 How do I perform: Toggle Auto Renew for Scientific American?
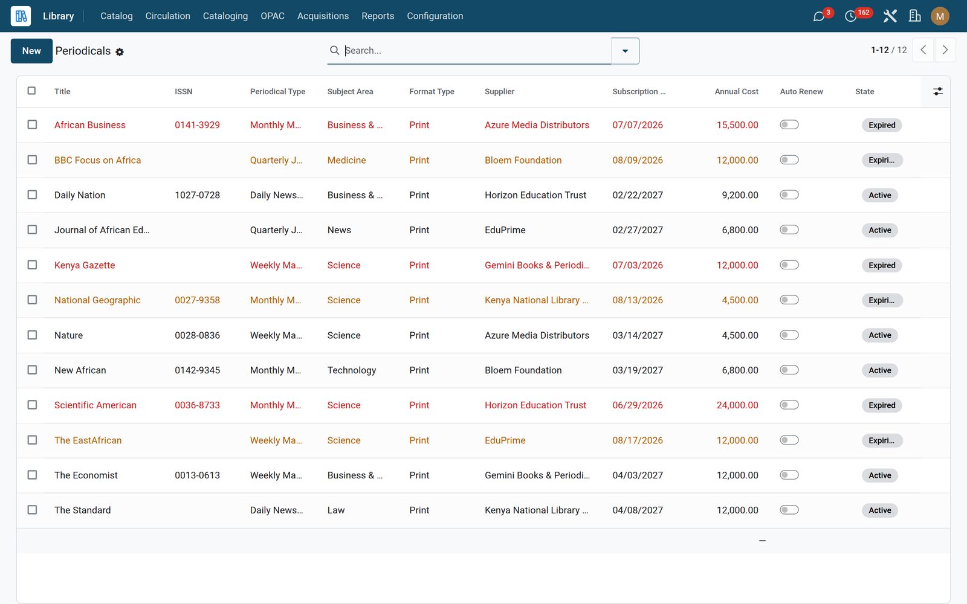(789, 405)
